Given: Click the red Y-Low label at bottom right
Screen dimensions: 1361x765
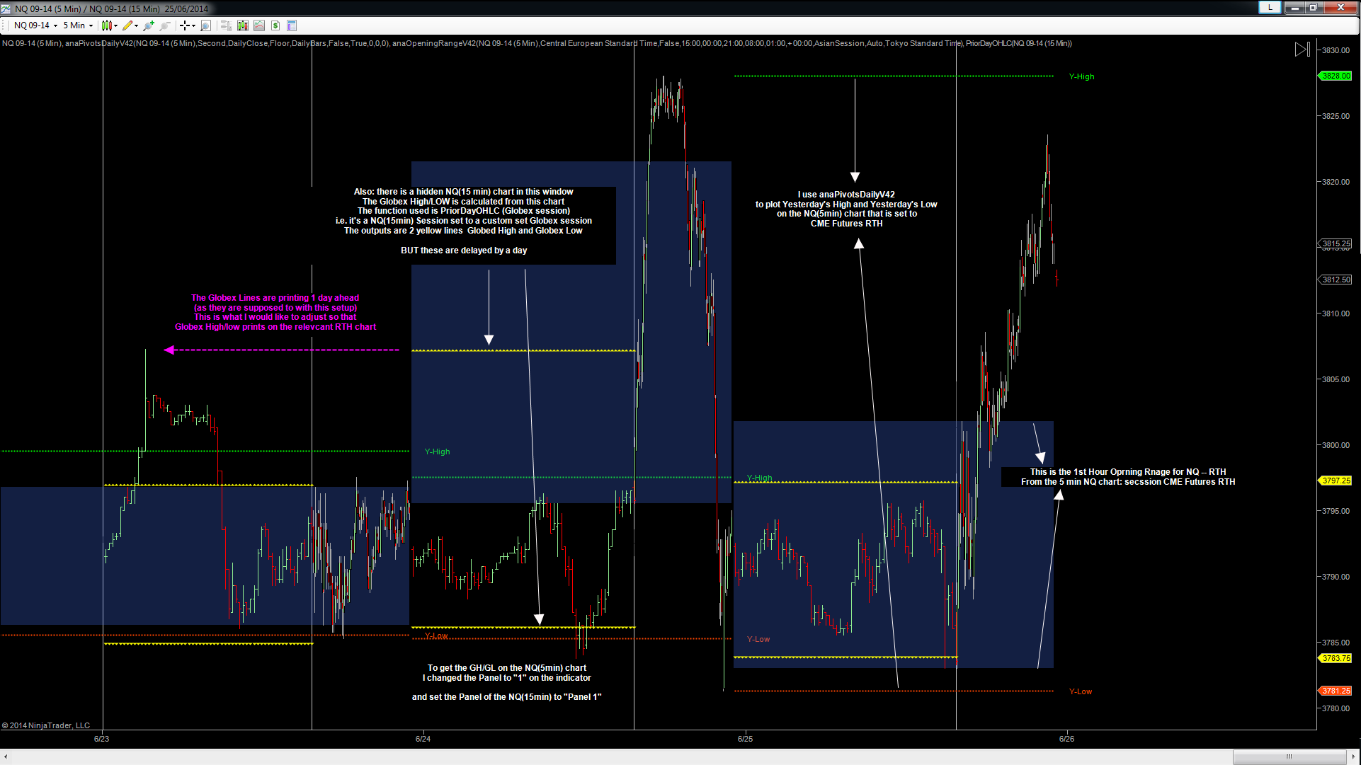Looking at the screenshot, I should 1081,691.
